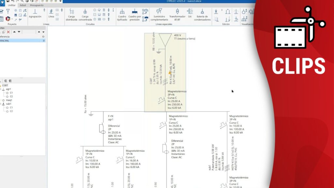Image resolution: width=334 pixels, height=188 pixels.
Task: Switch to the Presupuesto tab
Action: [37, 5]
